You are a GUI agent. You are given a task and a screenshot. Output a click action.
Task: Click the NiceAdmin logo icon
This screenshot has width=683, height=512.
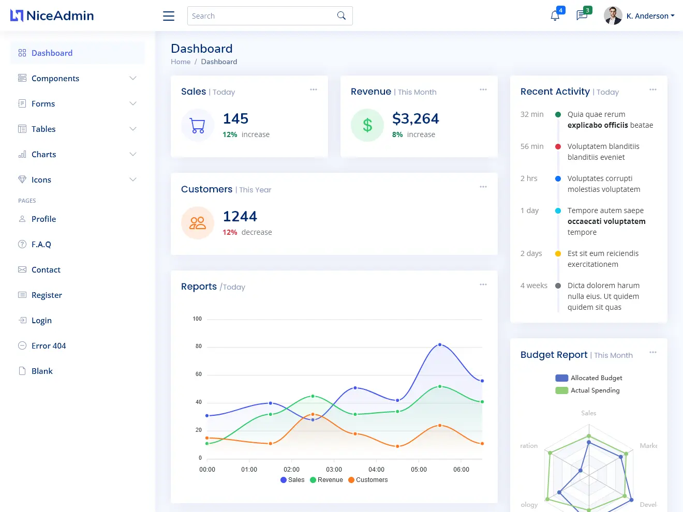point(17,15)
